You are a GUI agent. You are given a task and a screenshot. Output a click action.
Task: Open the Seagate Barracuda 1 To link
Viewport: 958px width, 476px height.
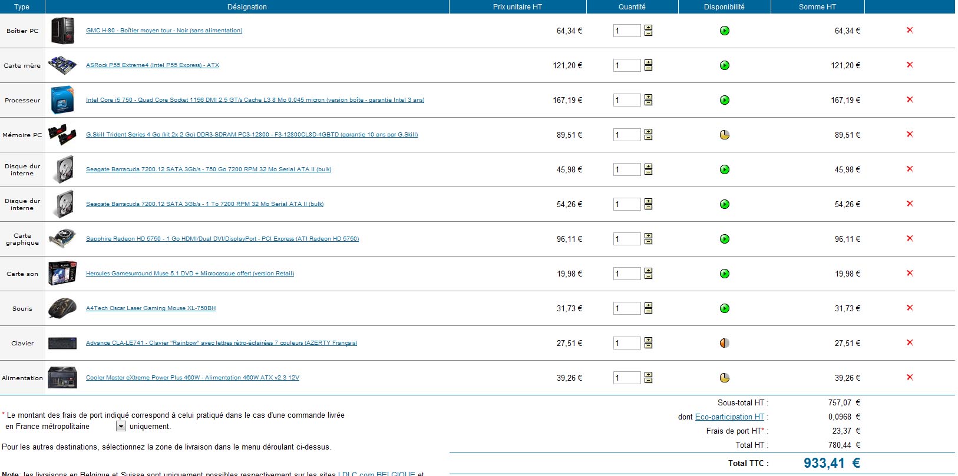[204, 204]
